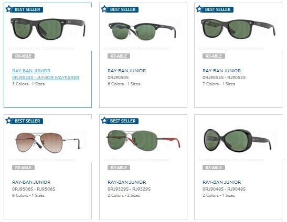Click the RX-ABLE tag under 0RJ9035S
The width and height of the screenshot is (287, 222).
[23, 56]
